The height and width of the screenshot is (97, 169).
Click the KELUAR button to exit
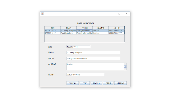pos(120,83)
